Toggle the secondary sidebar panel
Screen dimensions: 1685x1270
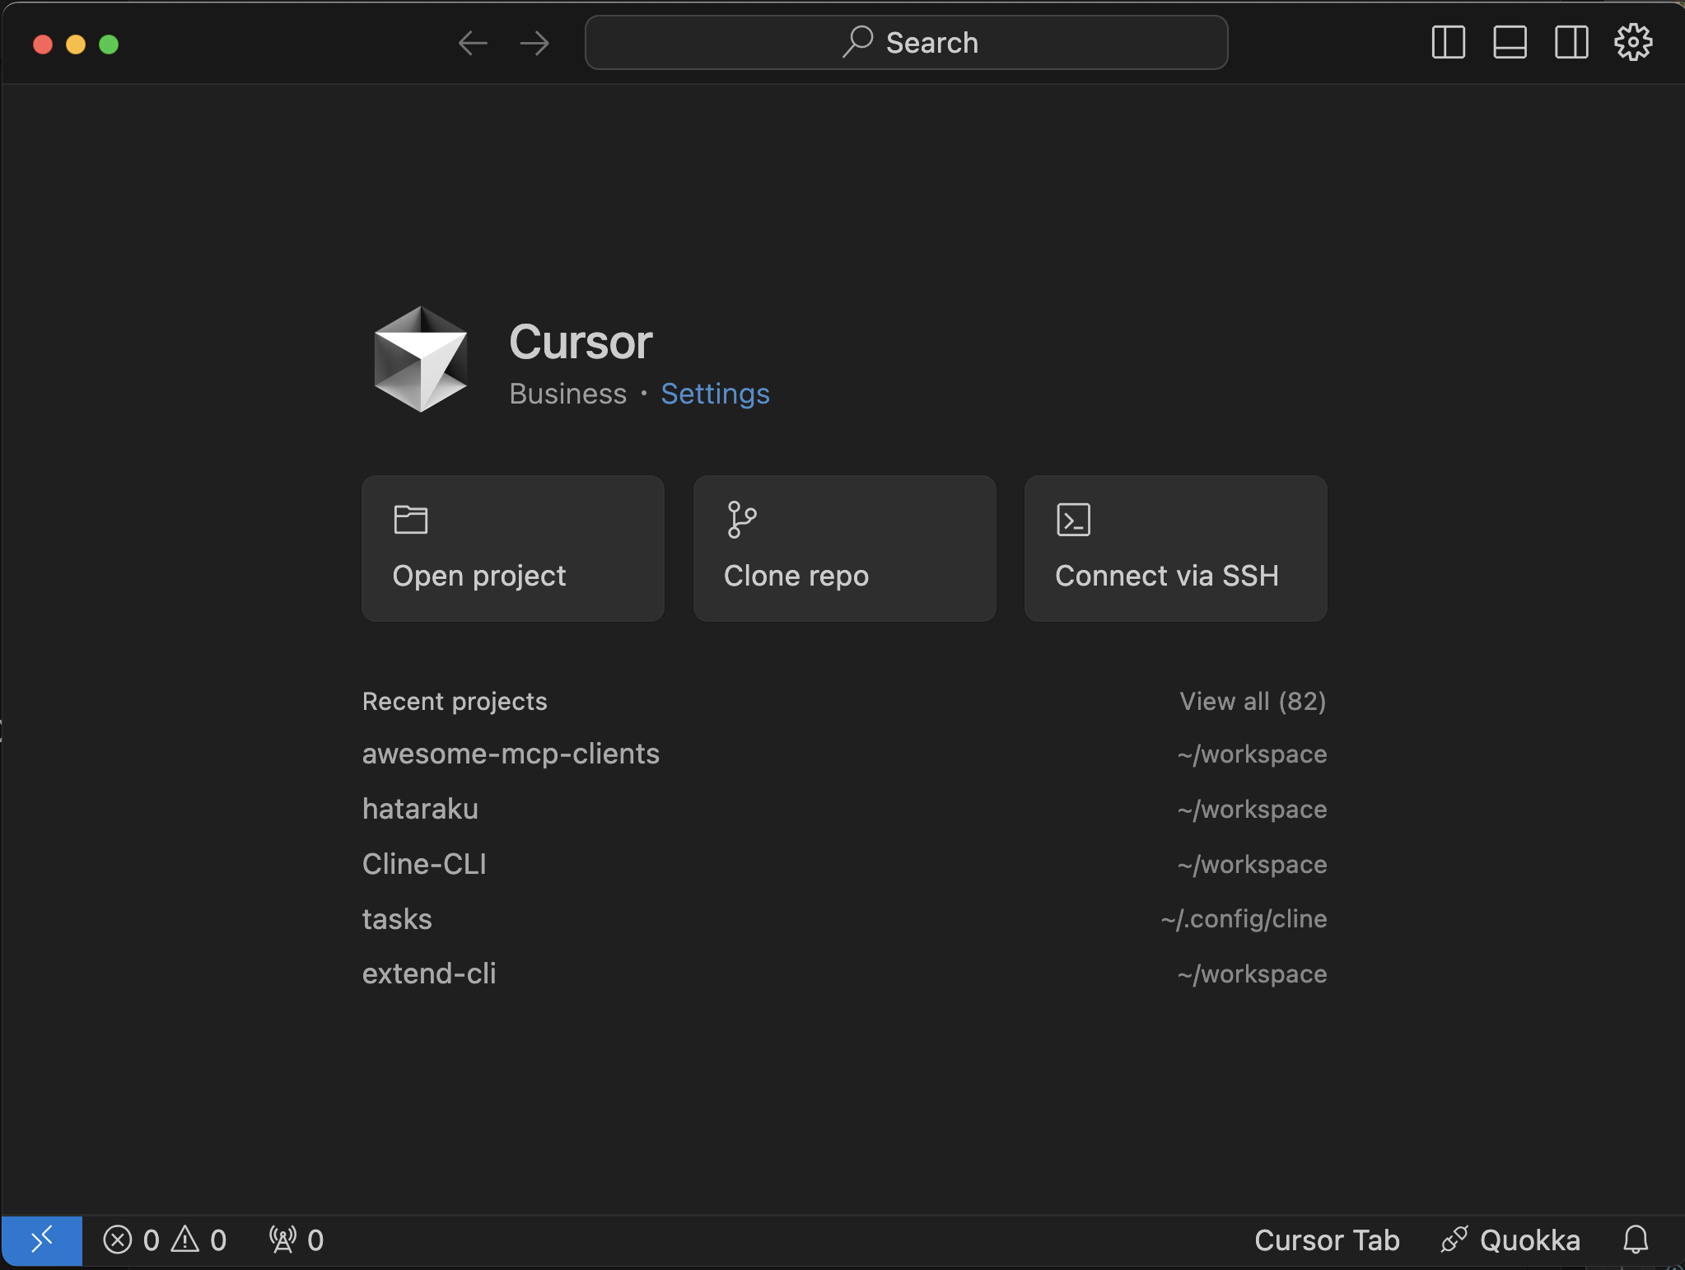point(1571,43)
